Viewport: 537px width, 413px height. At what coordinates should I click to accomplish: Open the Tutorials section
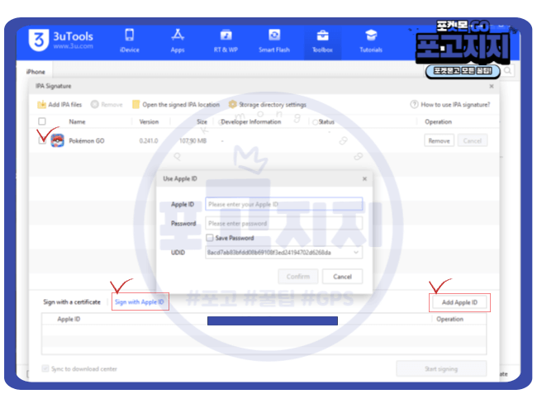click(x=371, y=40)
